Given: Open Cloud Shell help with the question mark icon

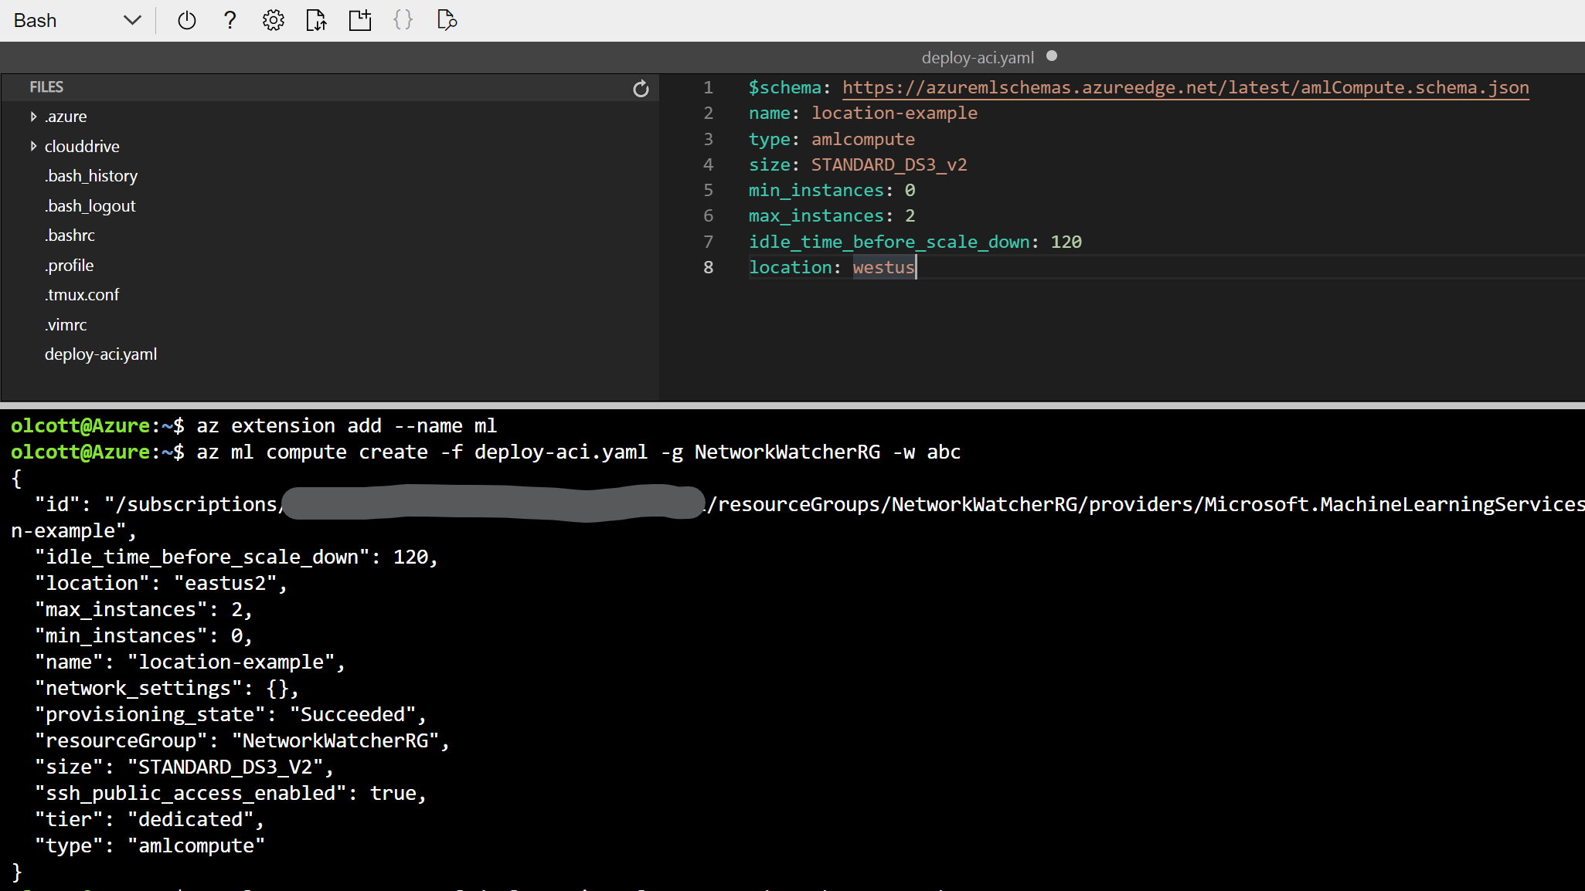Looking at the screenshot, I should [x=230, y=20].
